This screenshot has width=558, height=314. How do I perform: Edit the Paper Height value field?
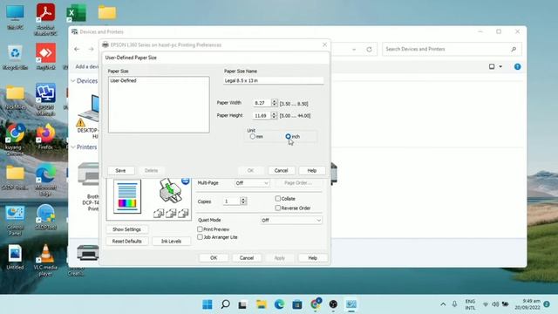coord(262,115)
